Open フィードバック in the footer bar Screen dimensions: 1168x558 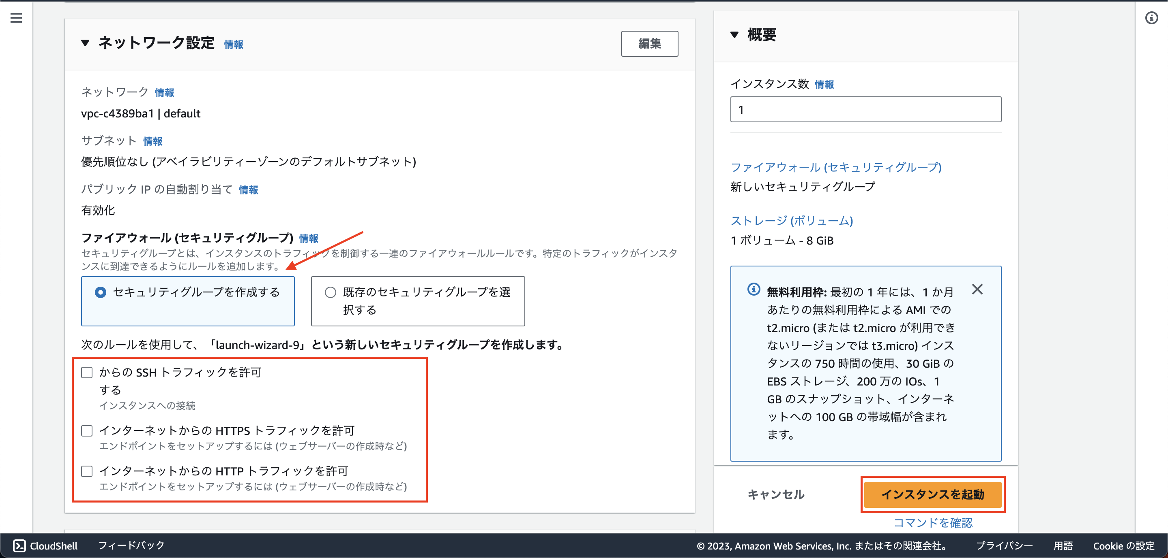131,546
